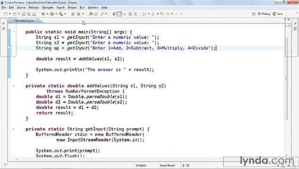This screenshot has height=169, width=299.
Task: Open the New Java Class dropdown arrow
Action: tap(83, 14)
